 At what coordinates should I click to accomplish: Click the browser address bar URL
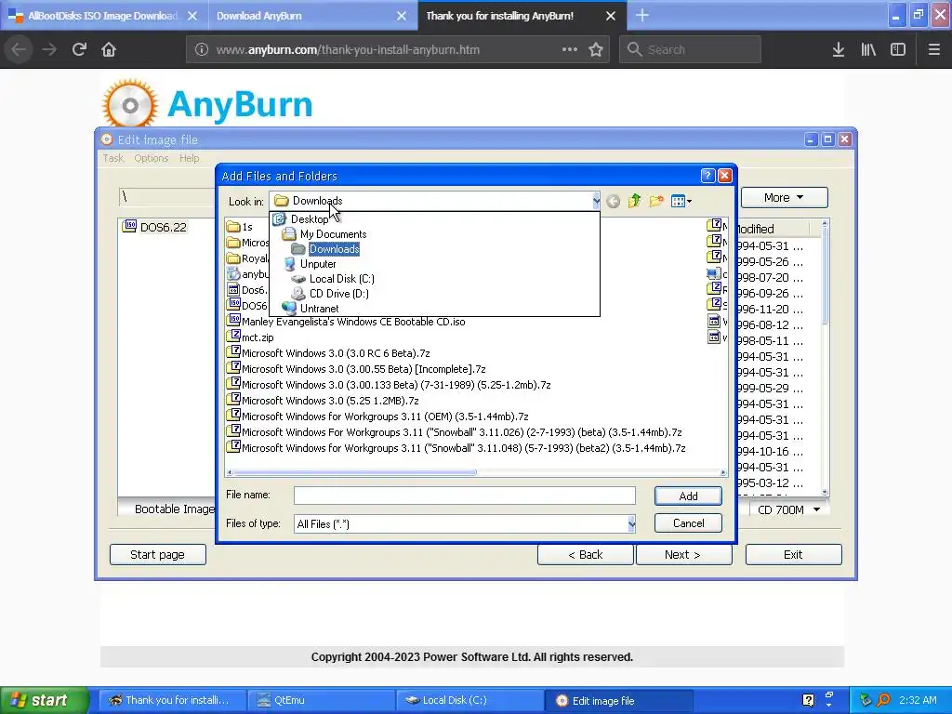point(348,50)
